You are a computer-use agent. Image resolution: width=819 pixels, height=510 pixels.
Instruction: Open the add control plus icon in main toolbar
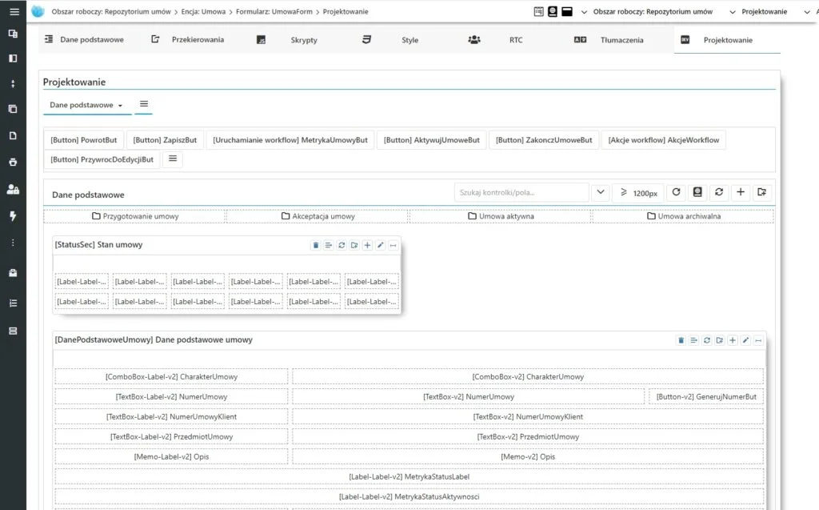740,192
